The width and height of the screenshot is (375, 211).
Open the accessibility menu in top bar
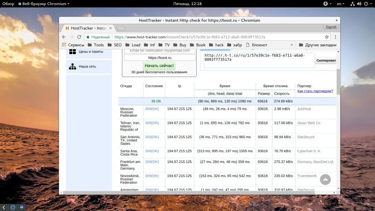(x=325, y=4)
